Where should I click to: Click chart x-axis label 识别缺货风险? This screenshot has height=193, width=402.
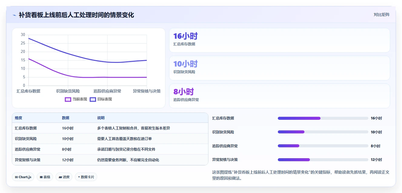[x=68, y=91]
